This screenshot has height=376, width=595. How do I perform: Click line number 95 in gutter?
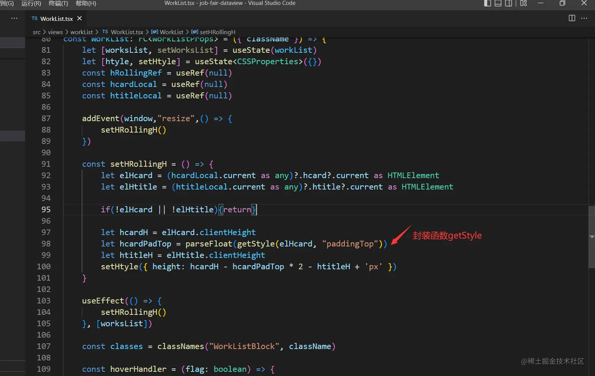[x=46, y=210]
